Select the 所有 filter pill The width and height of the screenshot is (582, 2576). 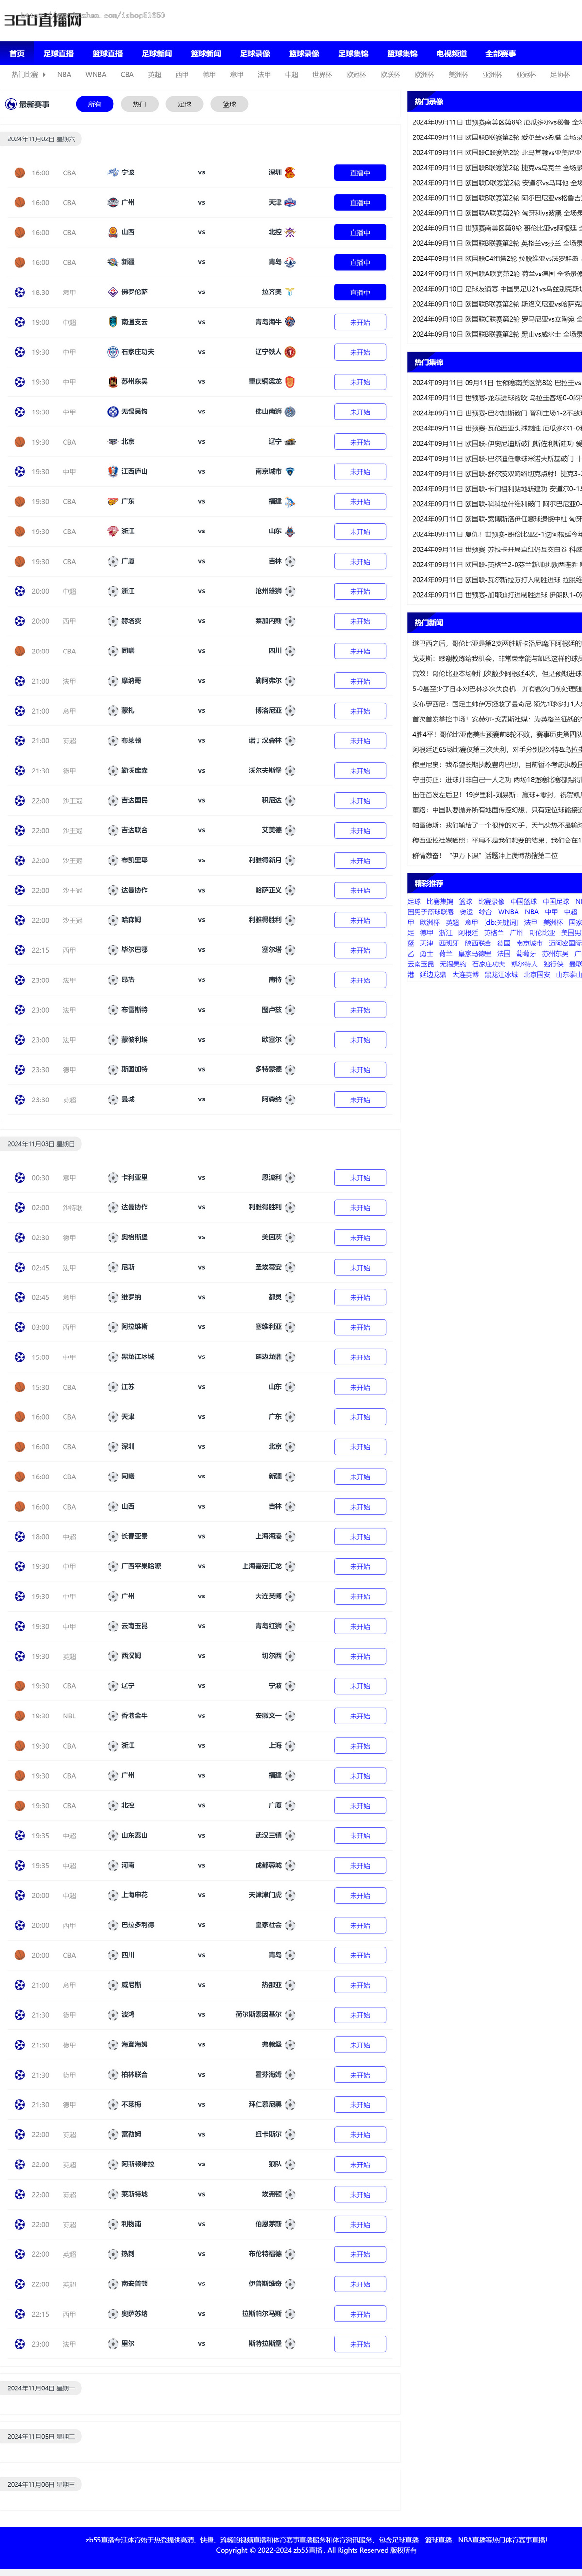(95, 104)
